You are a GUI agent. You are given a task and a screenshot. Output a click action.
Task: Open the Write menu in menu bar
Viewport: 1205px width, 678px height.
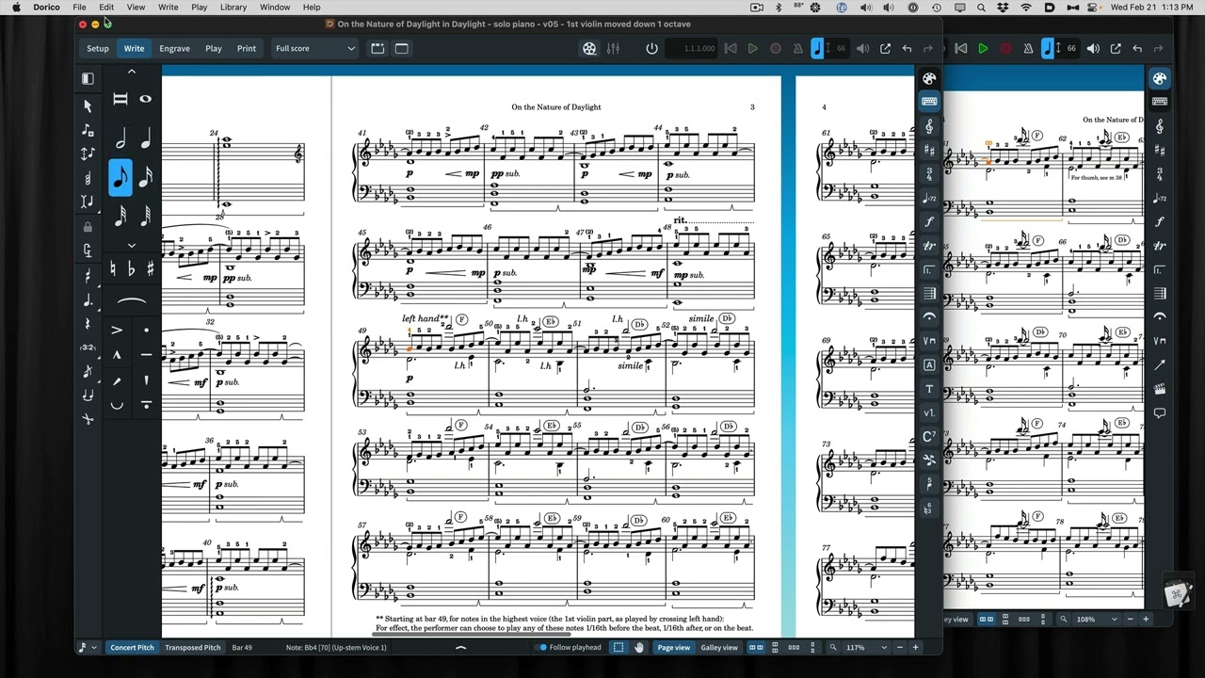point(169,7)
